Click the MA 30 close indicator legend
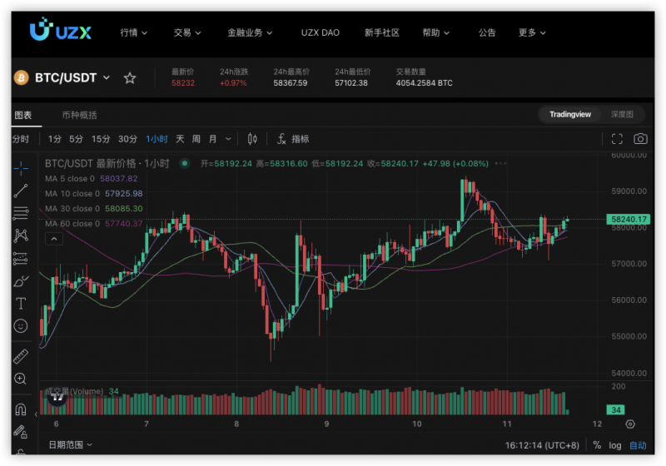The width and height of the screenshot is (666, 466). (x=94, y=208)
